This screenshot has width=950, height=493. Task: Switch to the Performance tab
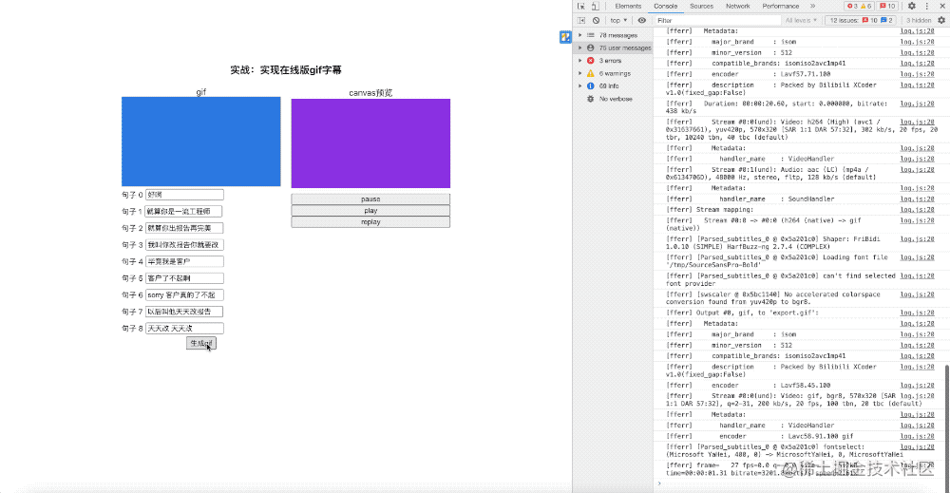pos(780,6)
